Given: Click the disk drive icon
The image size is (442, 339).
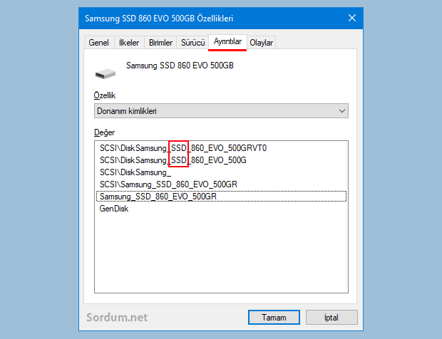Looking at the screenshot, I should point(106,74).
